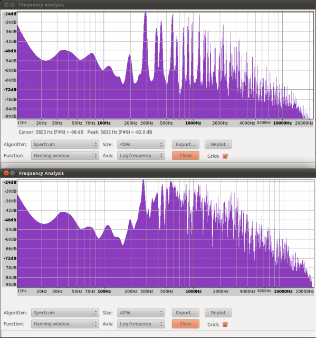Open the Axis dropdown in lower window
Viewport: 316px width, 338px height.
tap(141, 324)
